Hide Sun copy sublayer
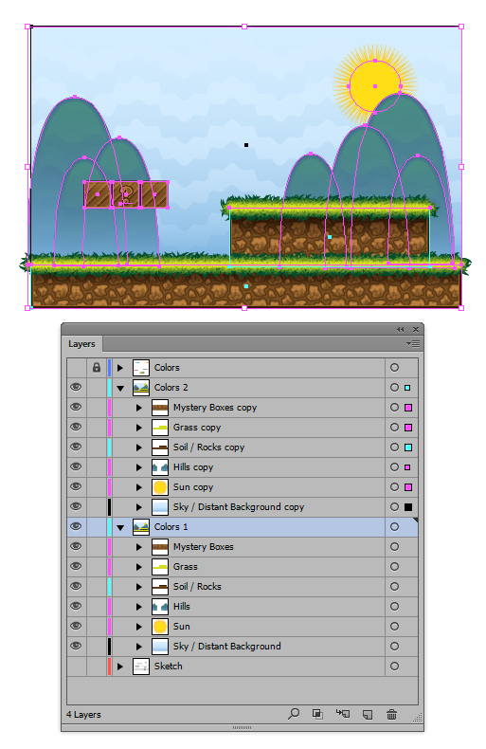 tap(76, 486)
